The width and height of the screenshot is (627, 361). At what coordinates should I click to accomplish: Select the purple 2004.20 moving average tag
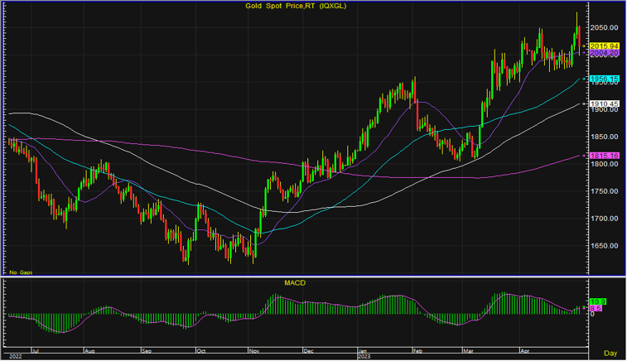pos(602,53)
